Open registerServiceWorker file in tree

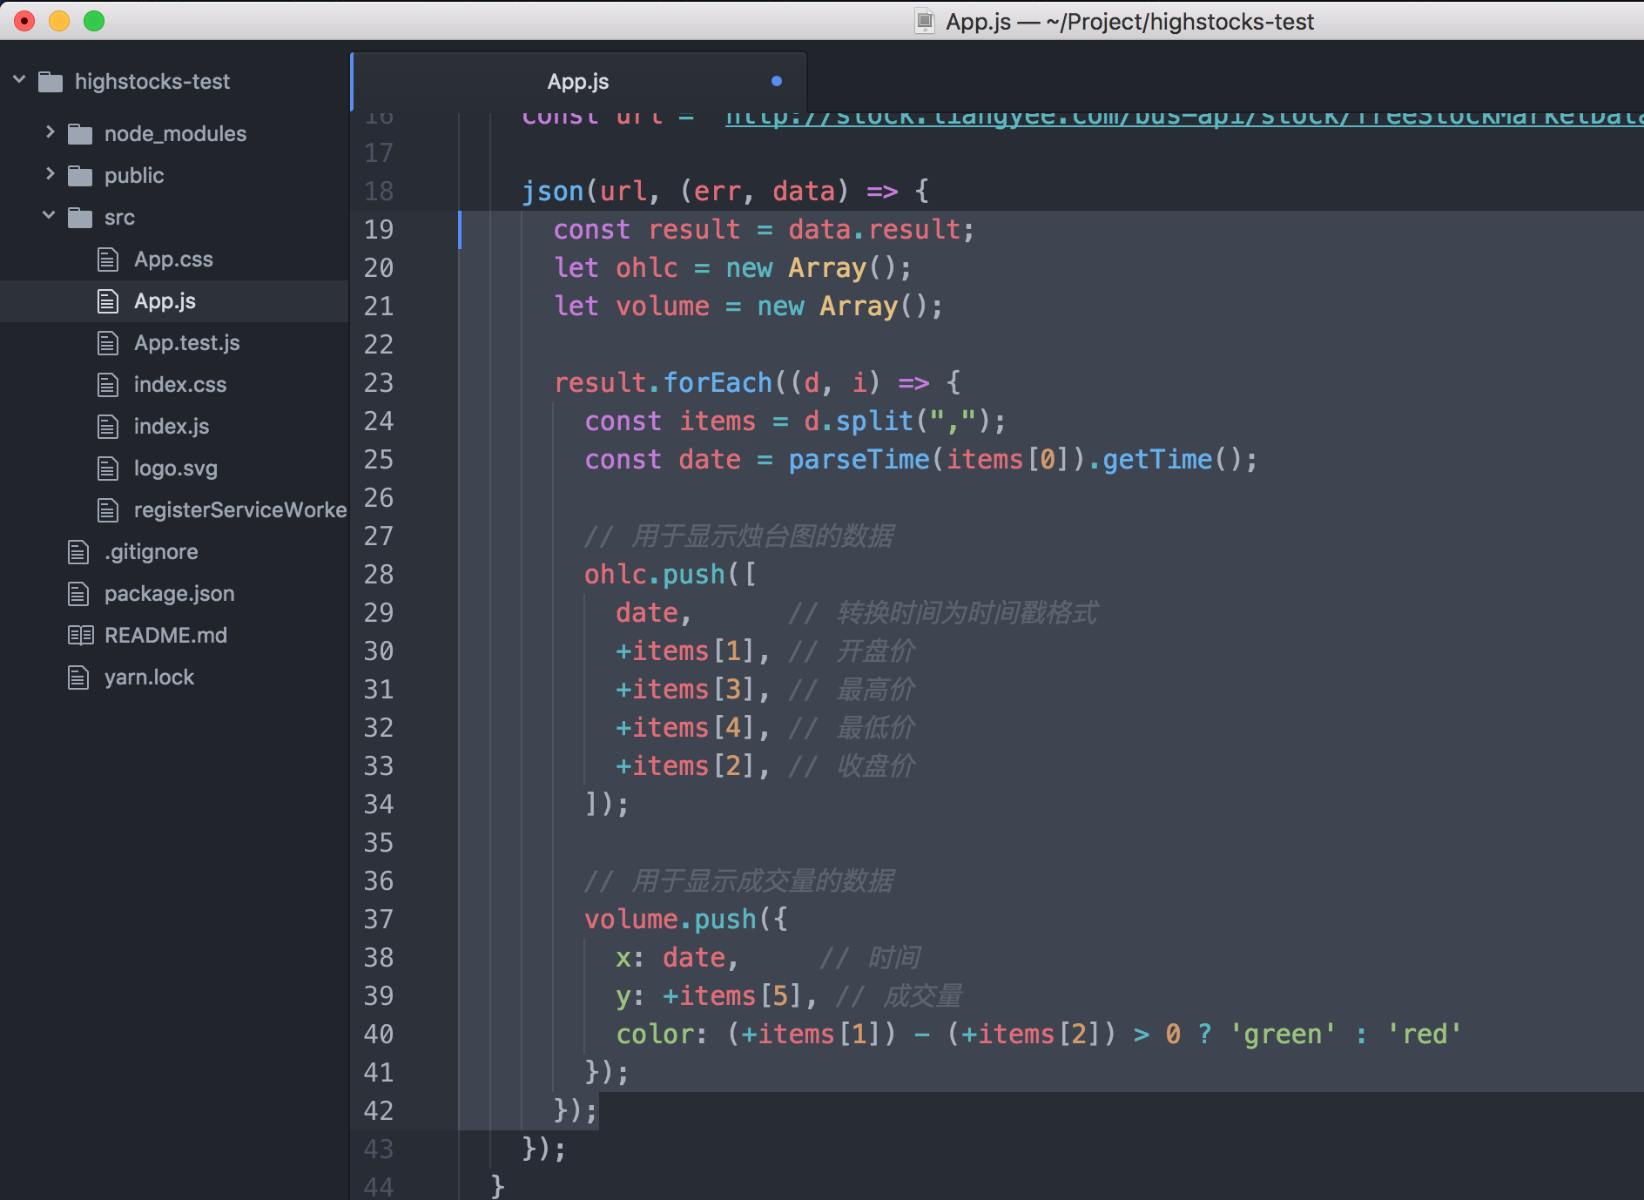(x=240, y=510)
